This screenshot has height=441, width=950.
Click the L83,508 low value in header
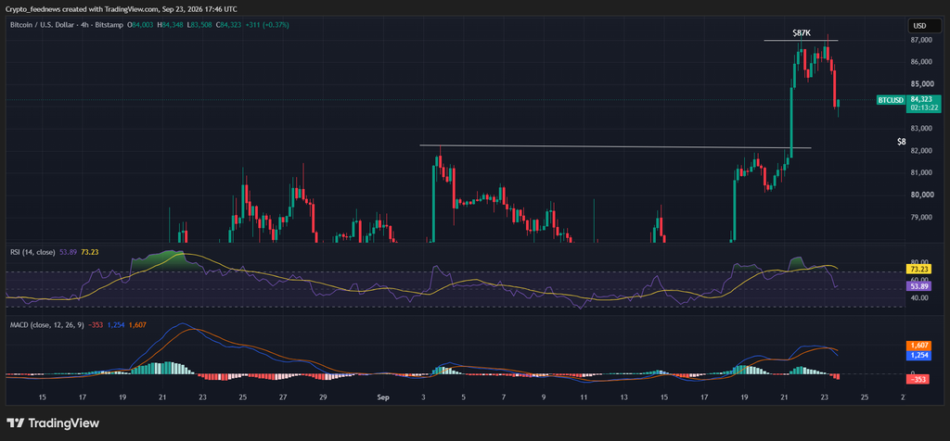coord(201,25)
